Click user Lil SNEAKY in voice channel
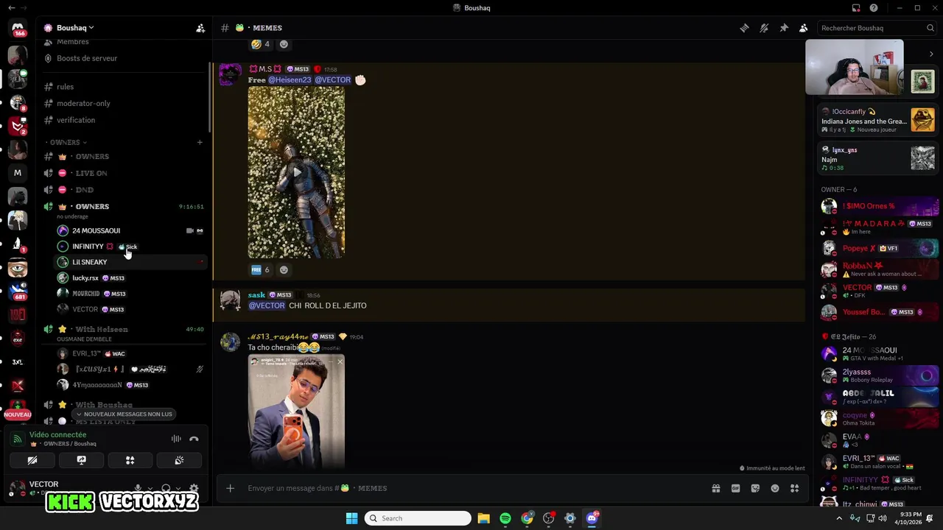Screen dimensions: 943x530 (x=89, y=262)
